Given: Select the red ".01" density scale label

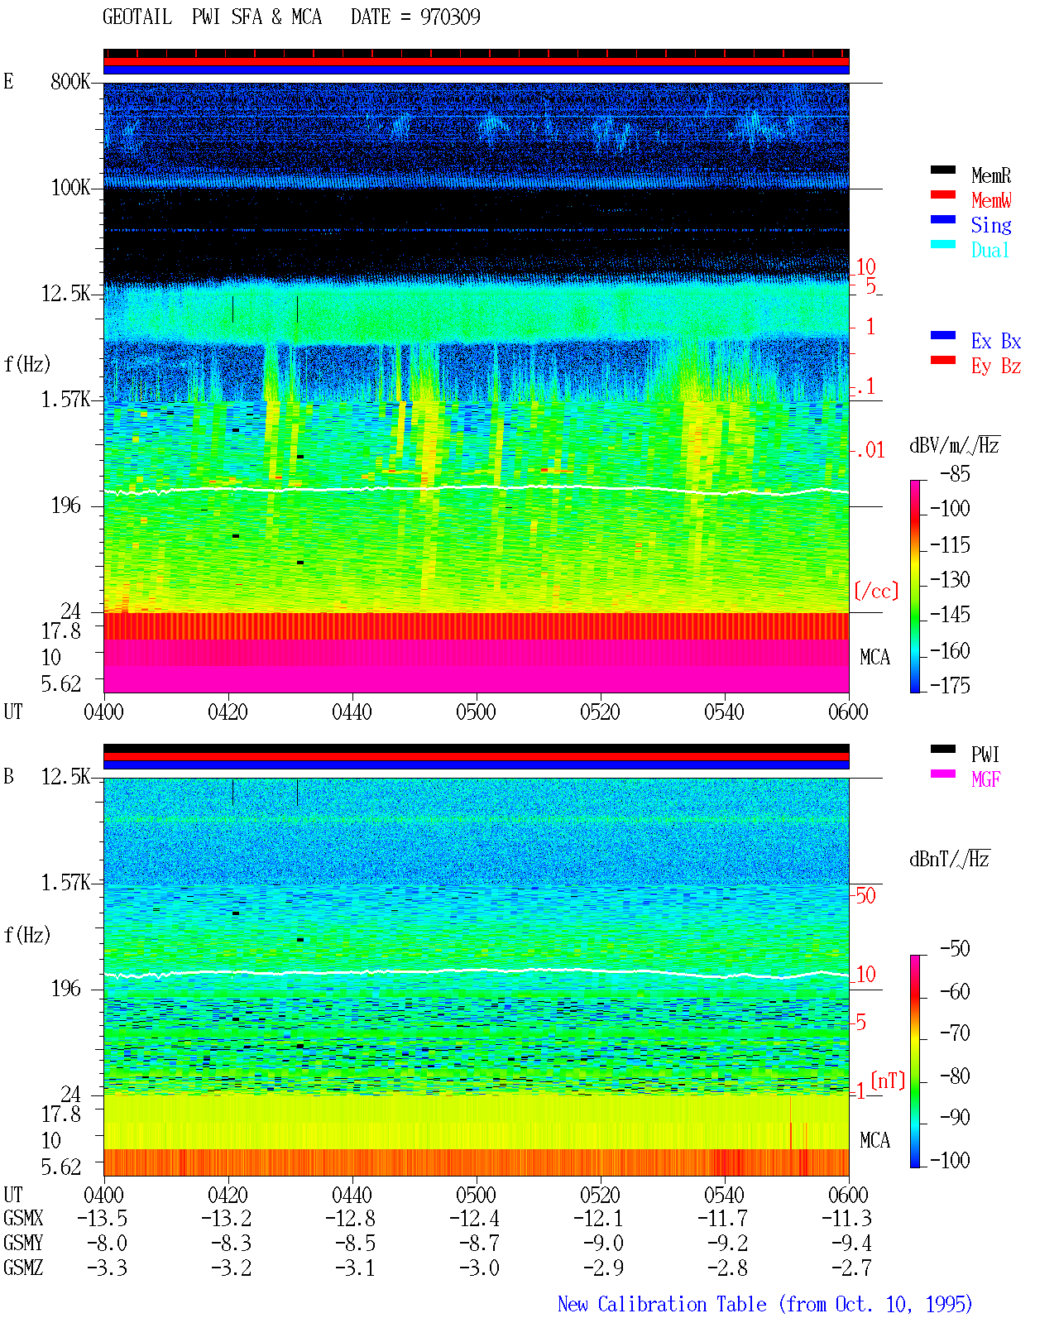Looking at the screenshot, I should (x=870, y=450).
